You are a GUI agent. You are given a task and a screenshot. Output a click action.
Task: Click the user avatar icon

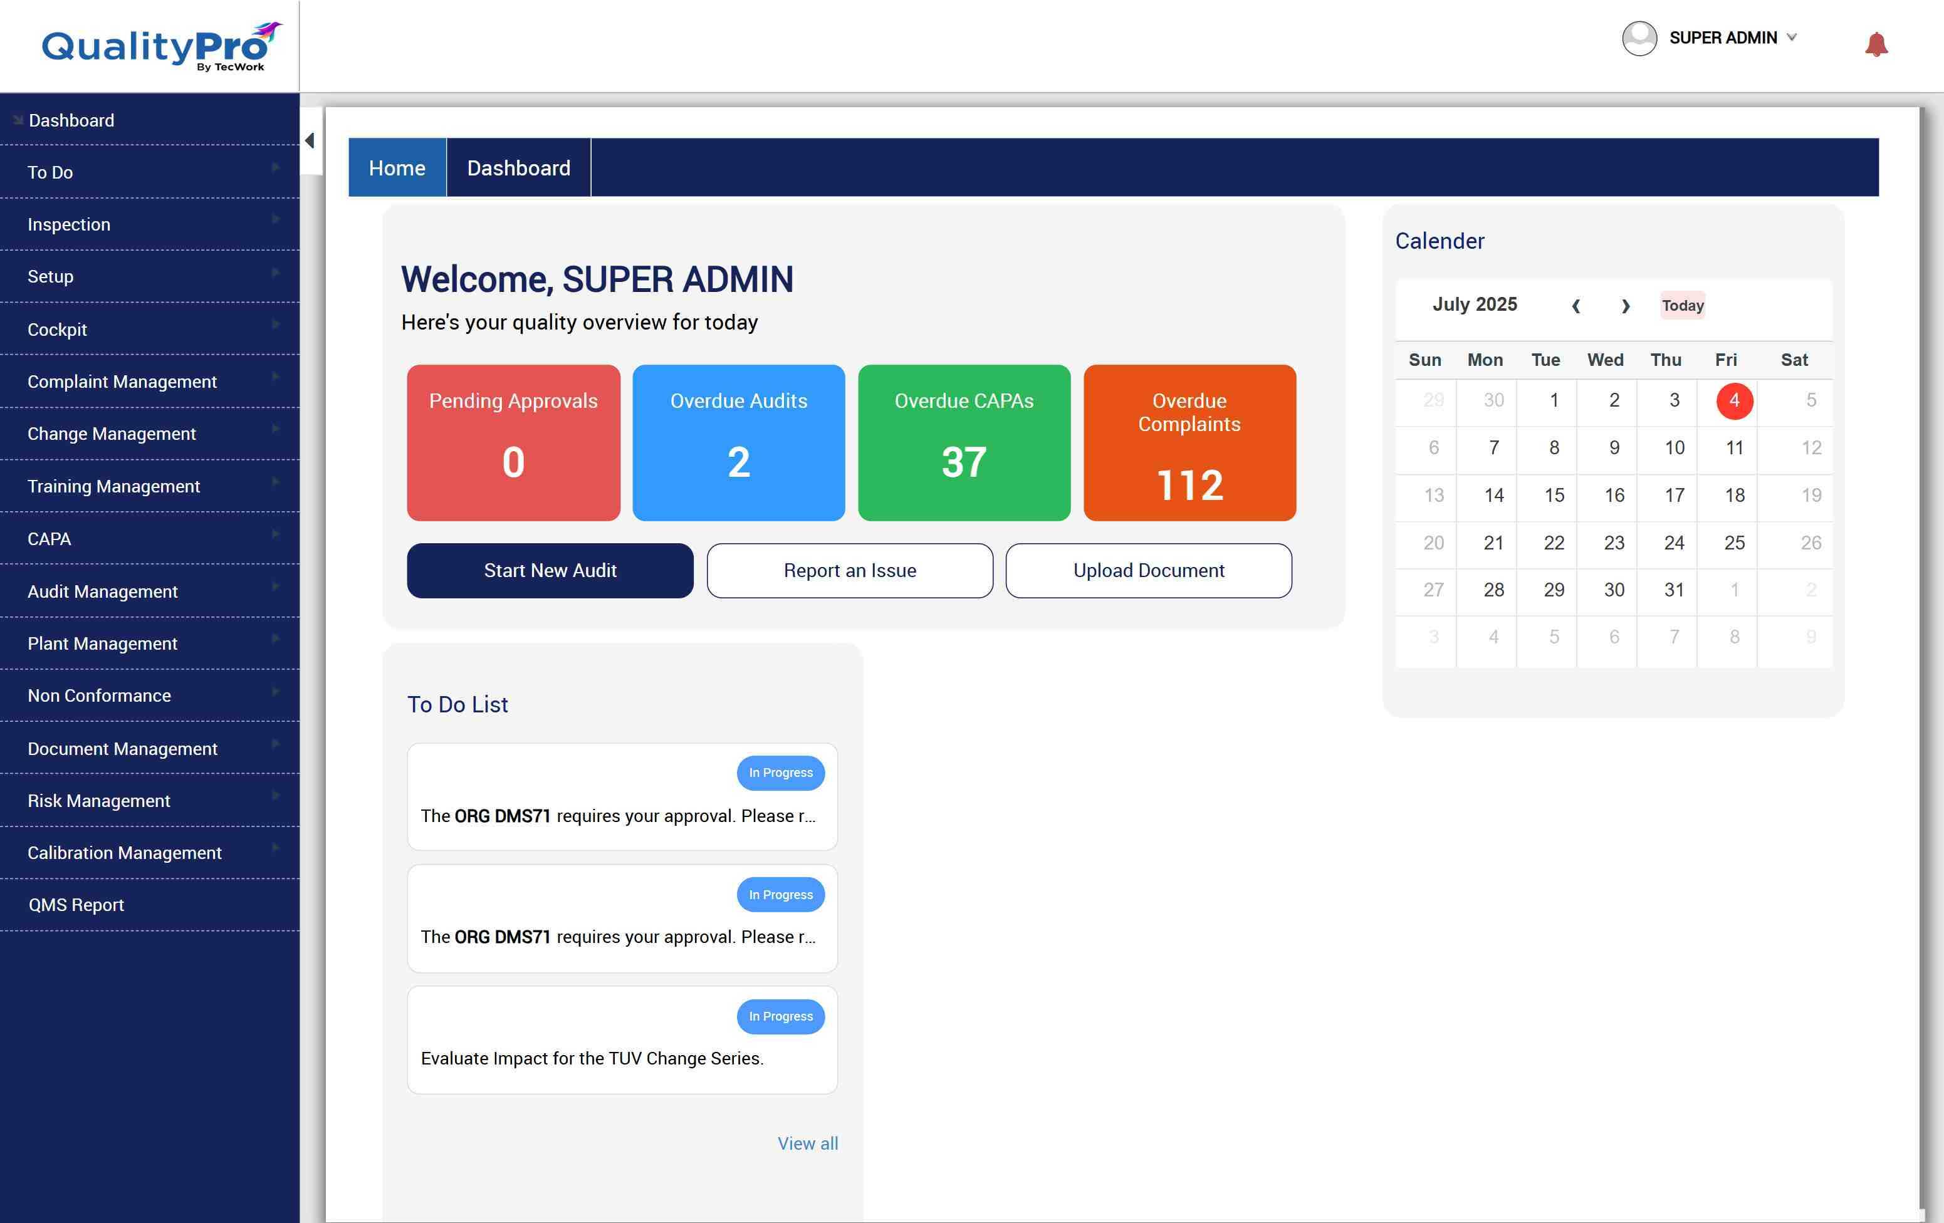click(1639, 38)
